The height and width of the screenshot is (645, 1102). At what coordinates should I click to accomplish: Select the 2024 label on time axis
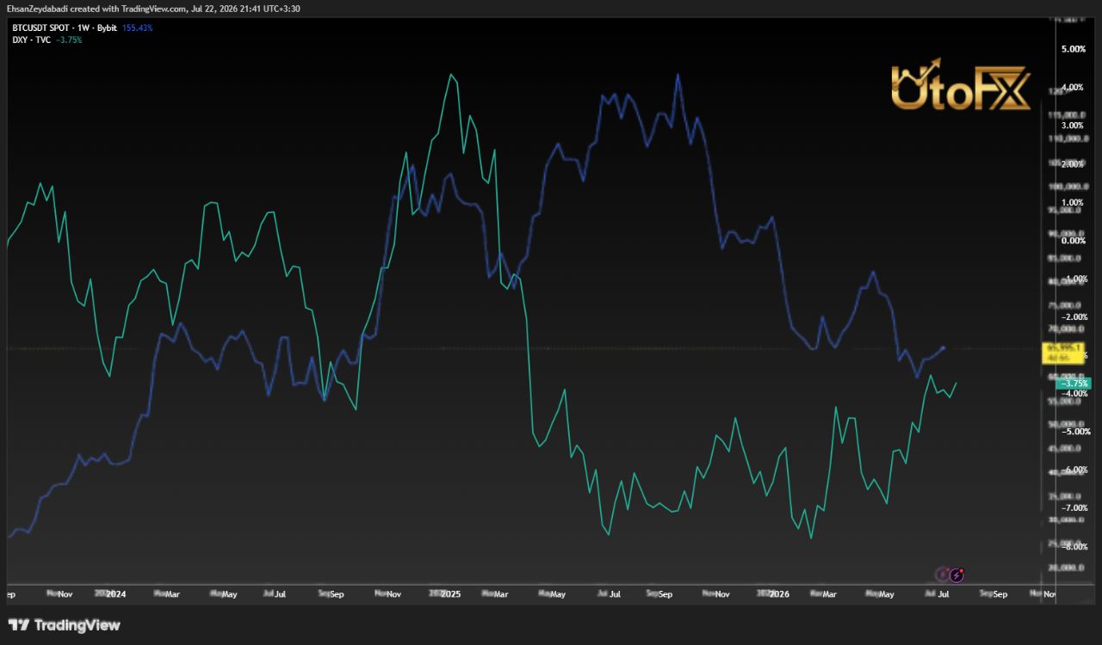click(x=115, y=594)
